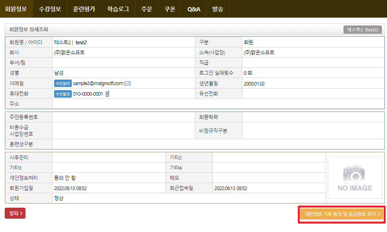The width and height of the screenshot is (387, 232).
Task: Click the 수신동의 badge in 휴대전화 row
Action: point(63,94)
